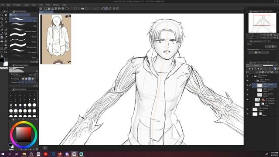Select the Kneaded eraser sub tool

click(23, 30)
